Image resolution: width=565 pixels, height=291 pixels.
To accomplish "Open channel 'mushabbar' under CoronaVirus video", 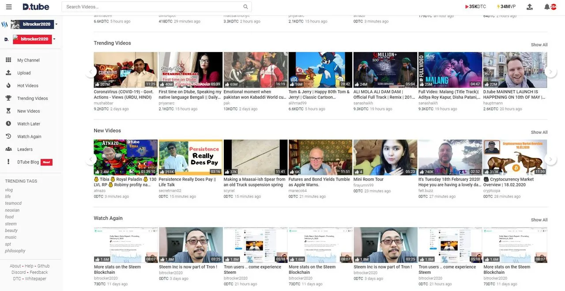I will click(x=104, y=103).
